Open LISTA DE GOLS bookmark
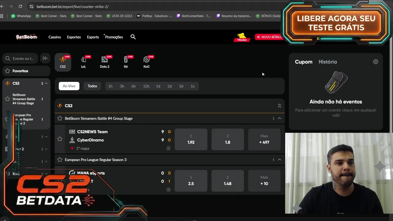Screen dimensions: 393x221 coord(119,16)
